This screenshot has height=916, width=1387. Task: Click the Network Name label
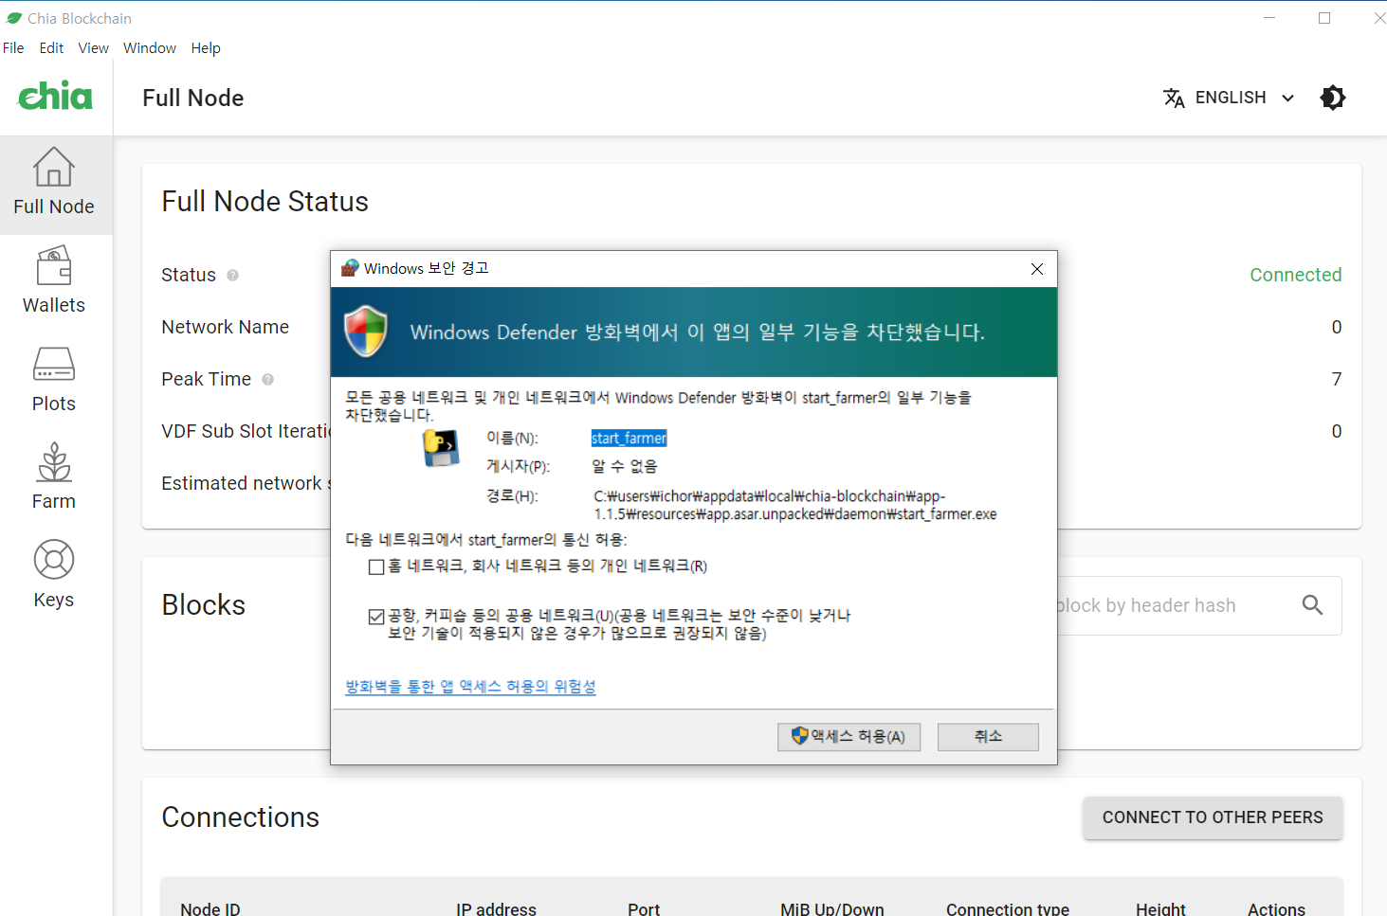[225, 327]
